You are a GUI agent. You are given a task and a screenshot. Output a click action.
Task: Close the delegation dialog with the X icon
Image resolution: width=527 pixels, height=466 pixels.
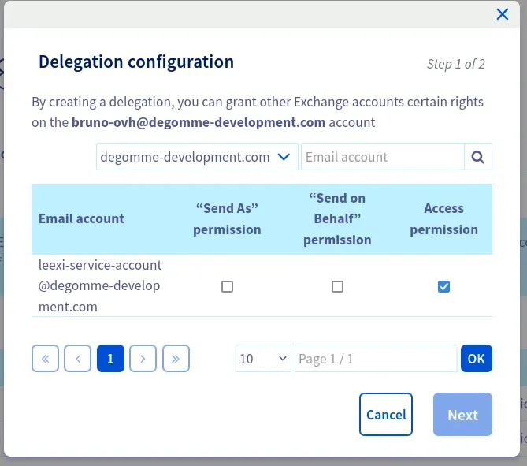(x=502, y=13)
